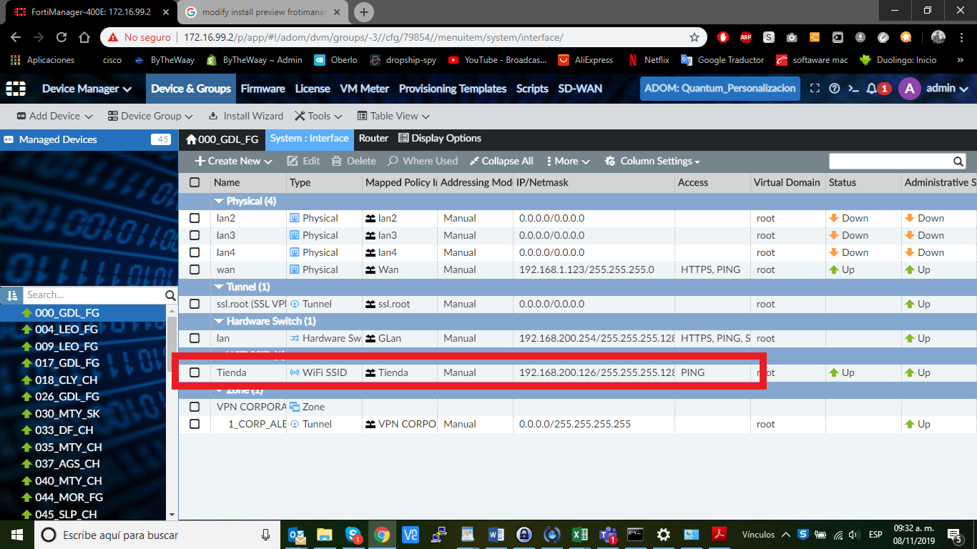Check the VPN CORPORA zone row checkbox

[x=195, y=407]
